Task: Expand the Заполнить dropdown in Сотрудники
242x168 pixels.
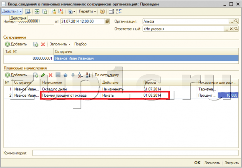Action: point(60,44)
